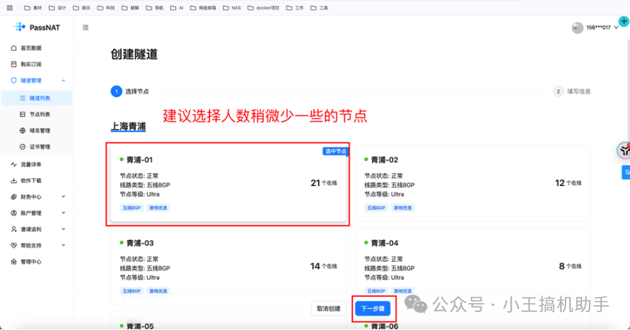Click step 2 填写信息 in the stepper
This screenshot has height=330, width=630.
coord(571,91)
